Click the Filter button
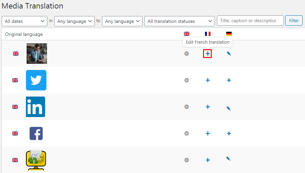Image resolution: width=305 pixels, height=173 pixels. (294, 21)
